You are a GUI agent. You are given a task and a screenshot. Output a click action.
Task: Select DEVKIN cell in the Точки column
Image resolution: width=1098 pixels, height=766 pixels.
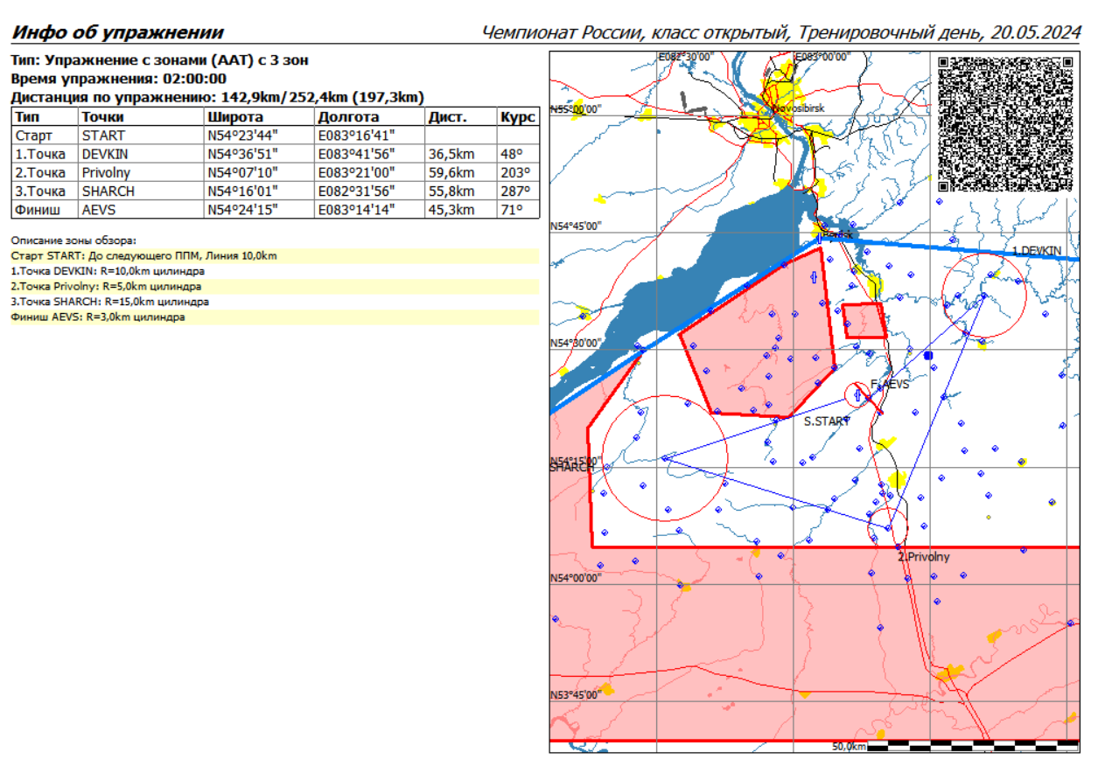pyautogui.click(x=105, y=154)
